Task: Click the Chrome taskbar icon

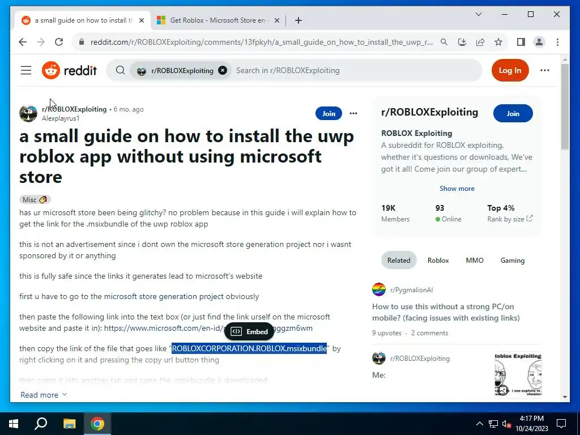Action: coord(97,424)
